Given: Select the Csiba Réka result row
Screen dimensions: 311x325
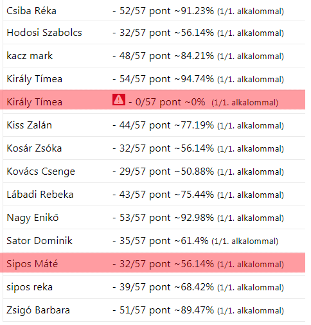Looking at the screenshot, I should pos(154,11).
